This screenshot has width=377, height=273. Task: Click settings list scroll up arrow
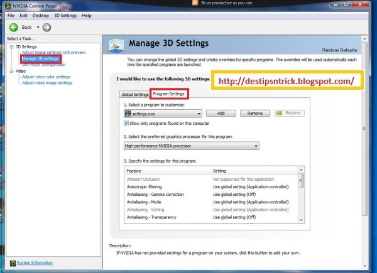point(301,170)
